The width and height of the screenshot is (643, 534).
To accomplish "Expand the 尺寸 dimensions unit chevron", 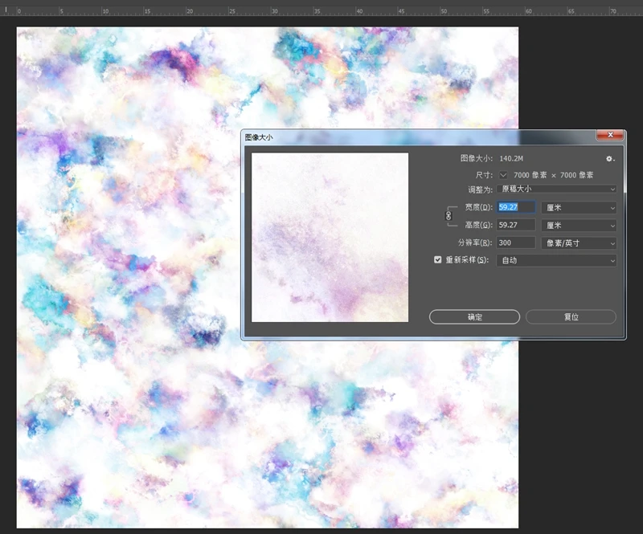I will click(504, 174).
